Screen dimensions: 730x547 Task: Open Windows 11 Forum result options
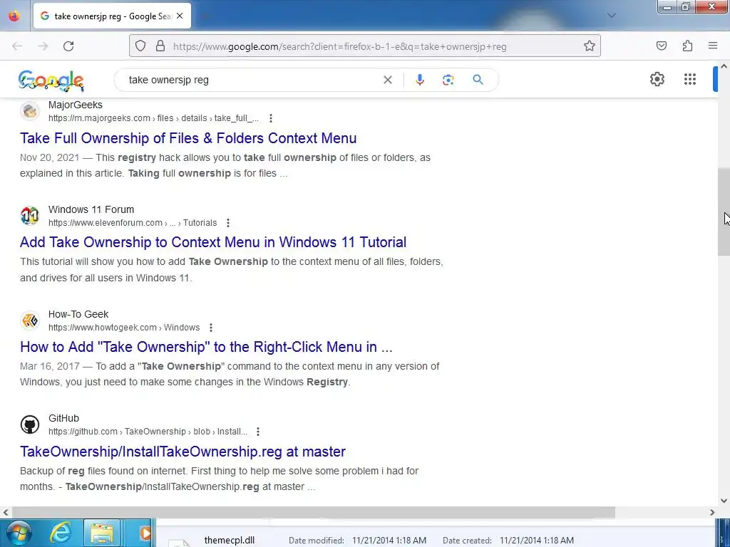(227, 223)
